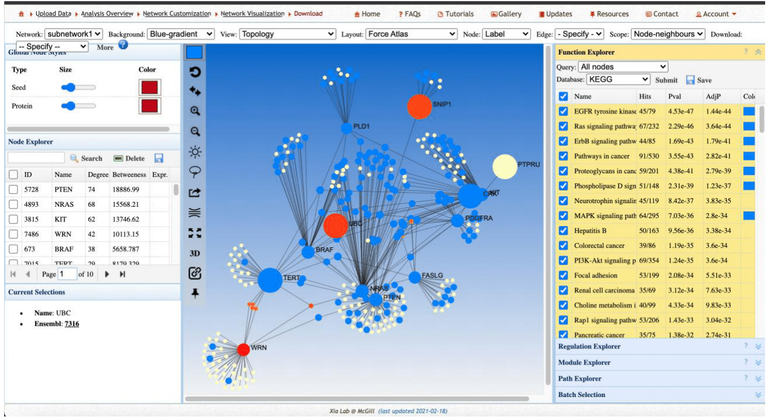Uncheck the Pathways in cancer checkbox
Viewport: 771px width, 417px height.
[x=563, y=156]
